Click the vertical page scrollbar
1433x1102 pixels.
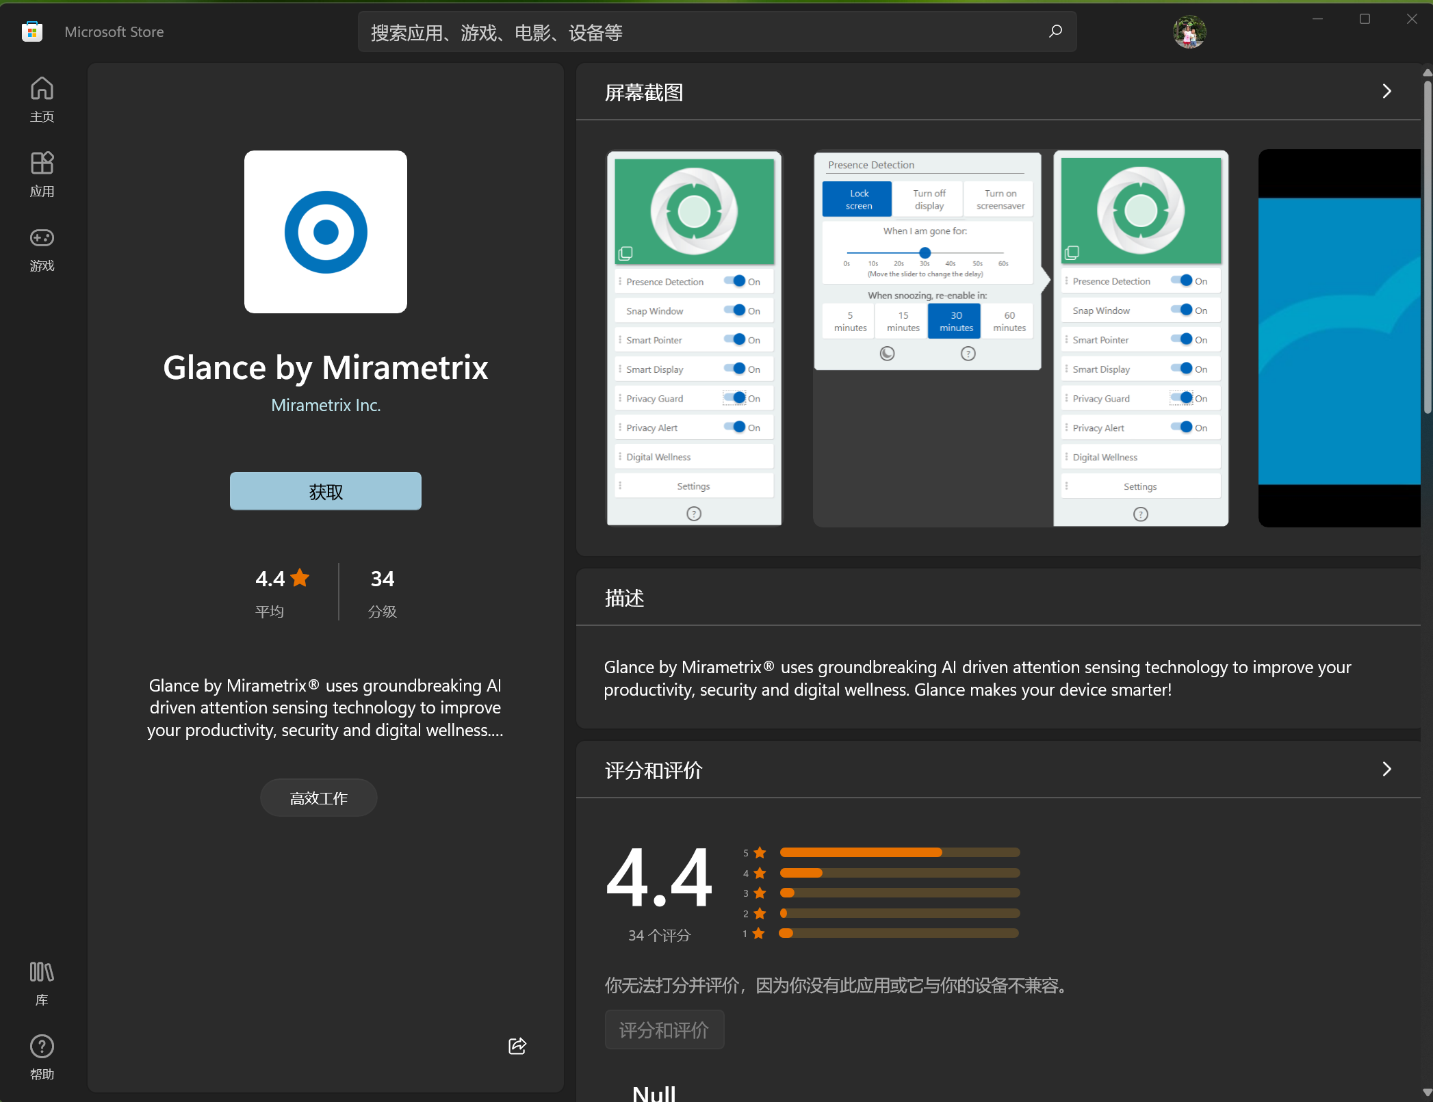pos(1427,246)
